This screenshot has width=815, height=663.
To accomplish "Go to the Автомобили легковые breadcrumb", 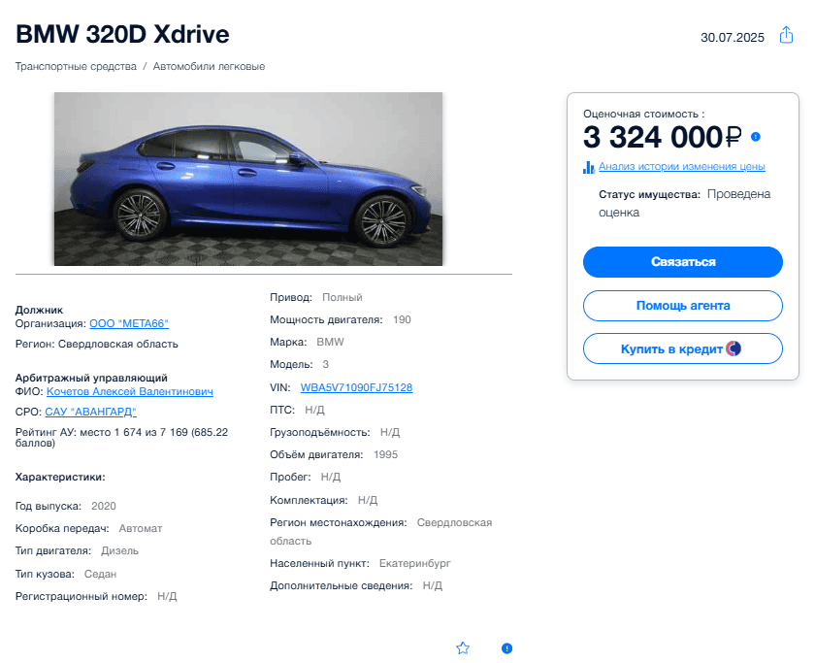I will (209, 67).
